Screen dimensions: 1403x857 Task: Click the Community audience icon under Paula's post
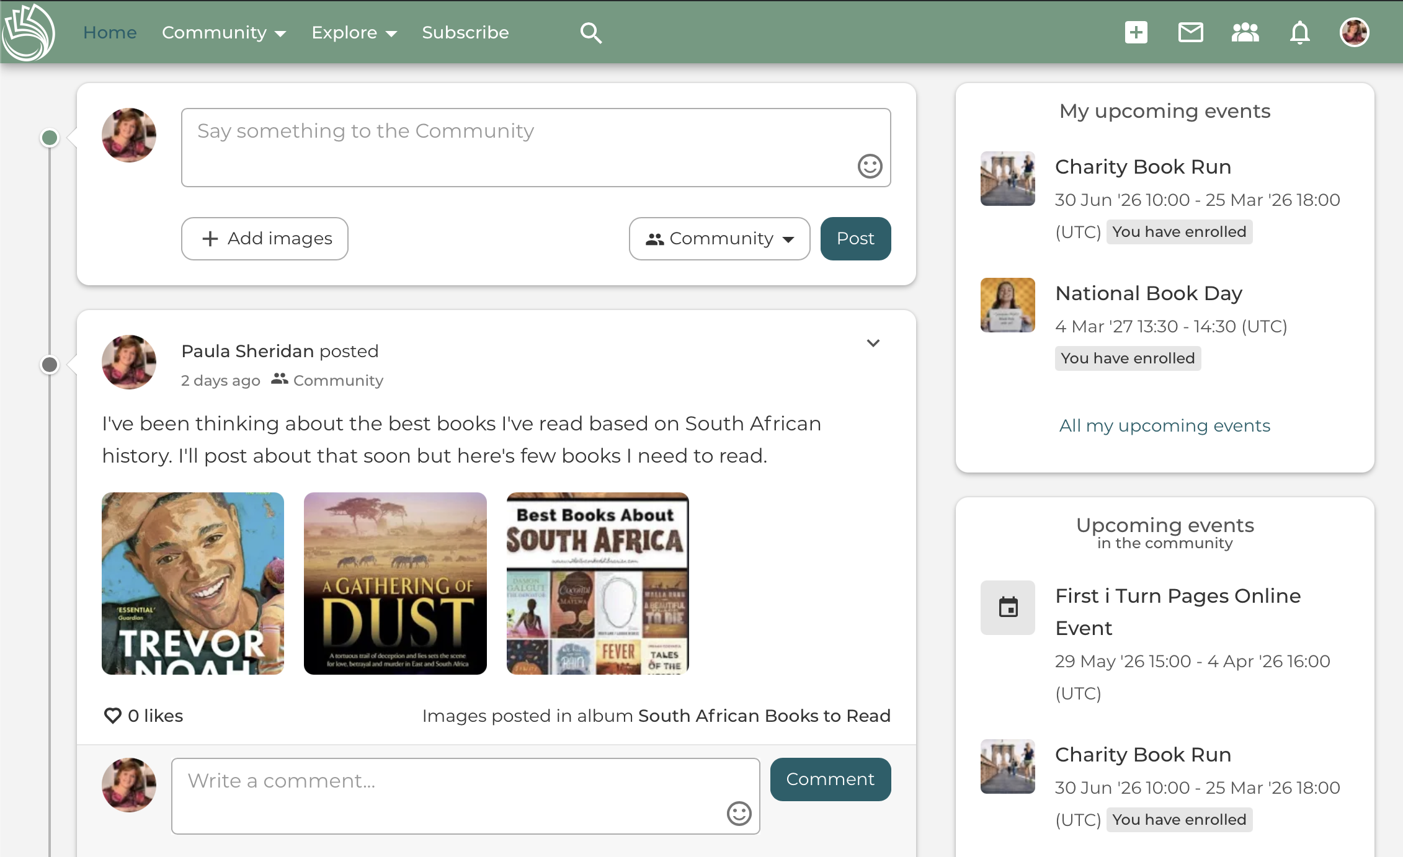280,379
